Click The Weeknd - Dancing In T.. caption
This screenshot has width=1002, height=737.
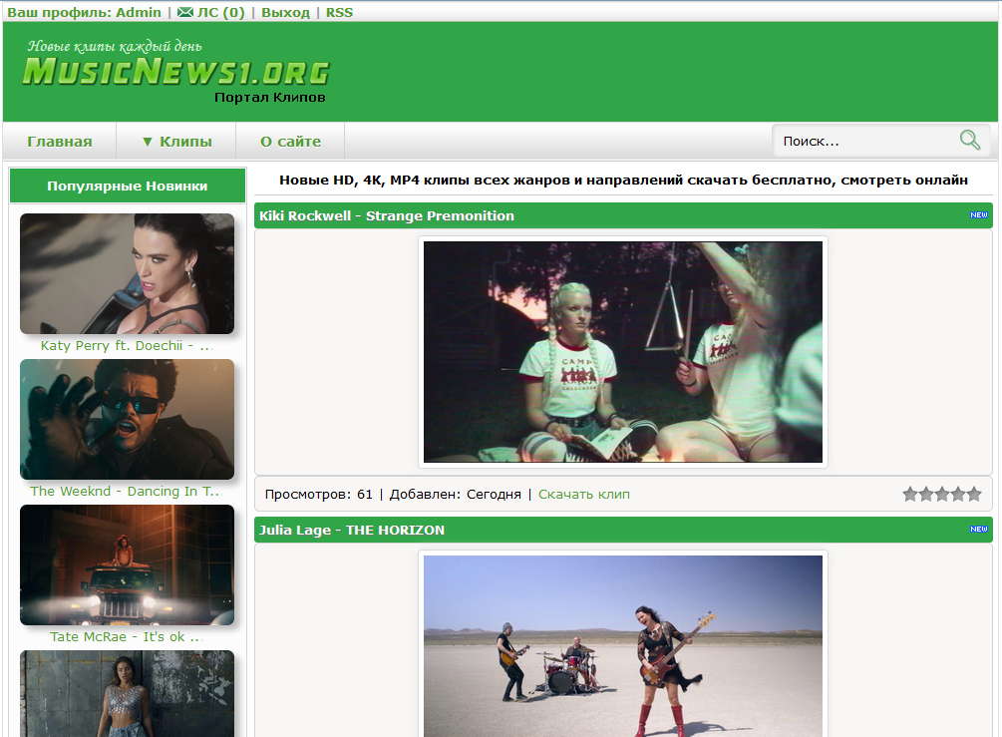pos(127,492)
